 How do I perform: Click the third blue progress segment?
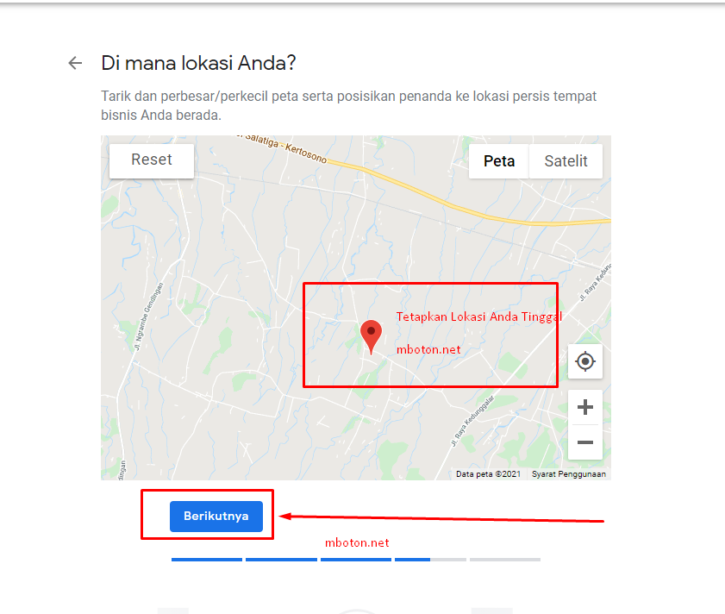tap(356, 560)
